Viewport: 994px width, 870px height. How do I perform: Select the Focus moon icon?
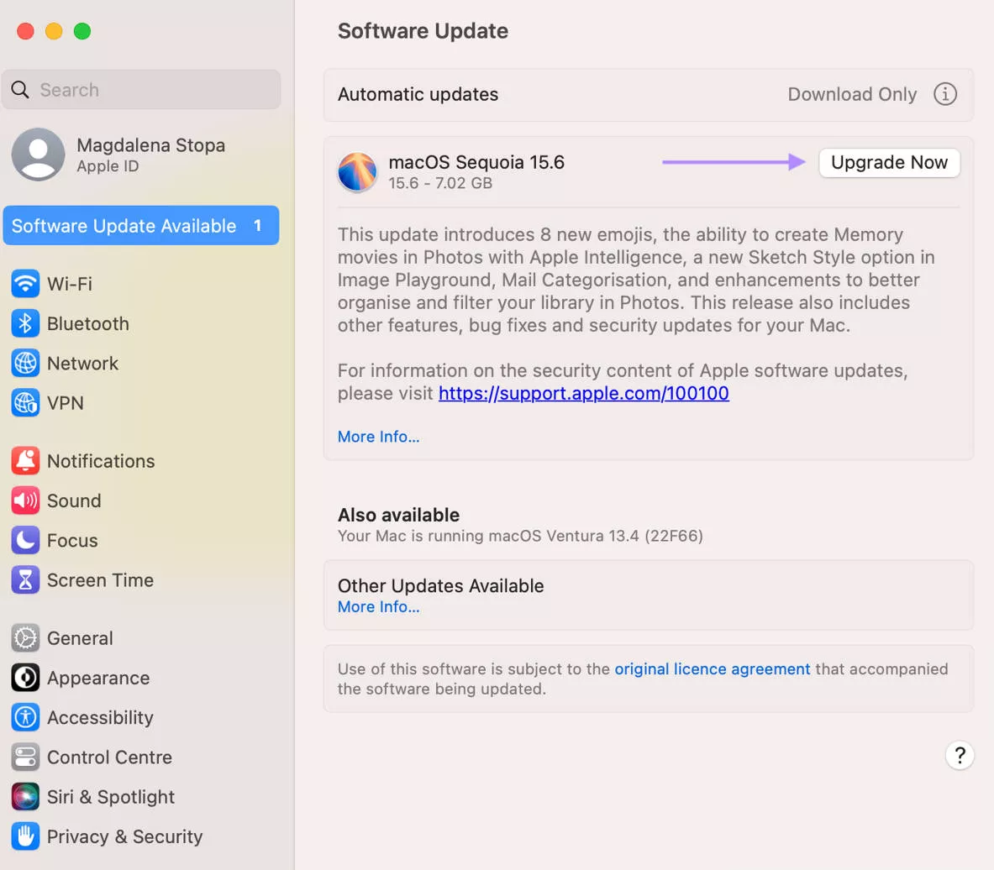[25, 540]
